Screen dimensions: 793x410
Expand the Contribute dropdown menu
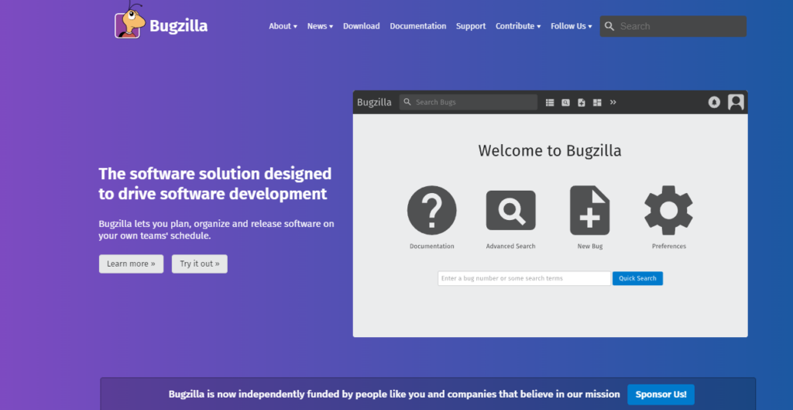coord(518,26)
